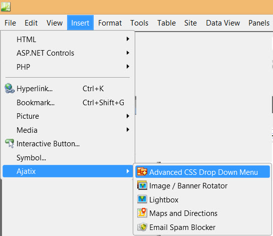Expand the ASP.NET Controls submenu arrow
Viewport: 273px width, 236px height.
[128, 53]
